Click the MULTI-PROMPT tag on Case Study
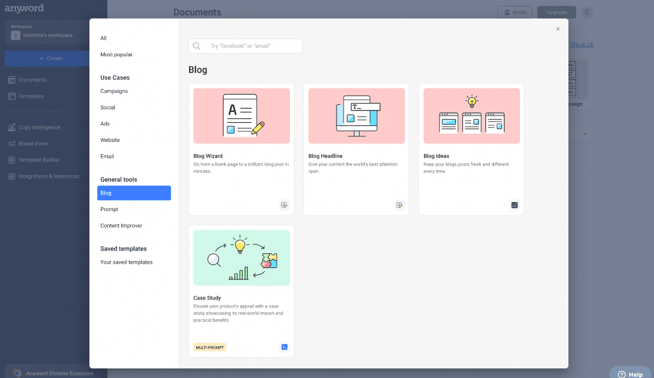Image resolution: width=654 pixels, height=378 pixels. pyautogui.click(x=209, y=347)
